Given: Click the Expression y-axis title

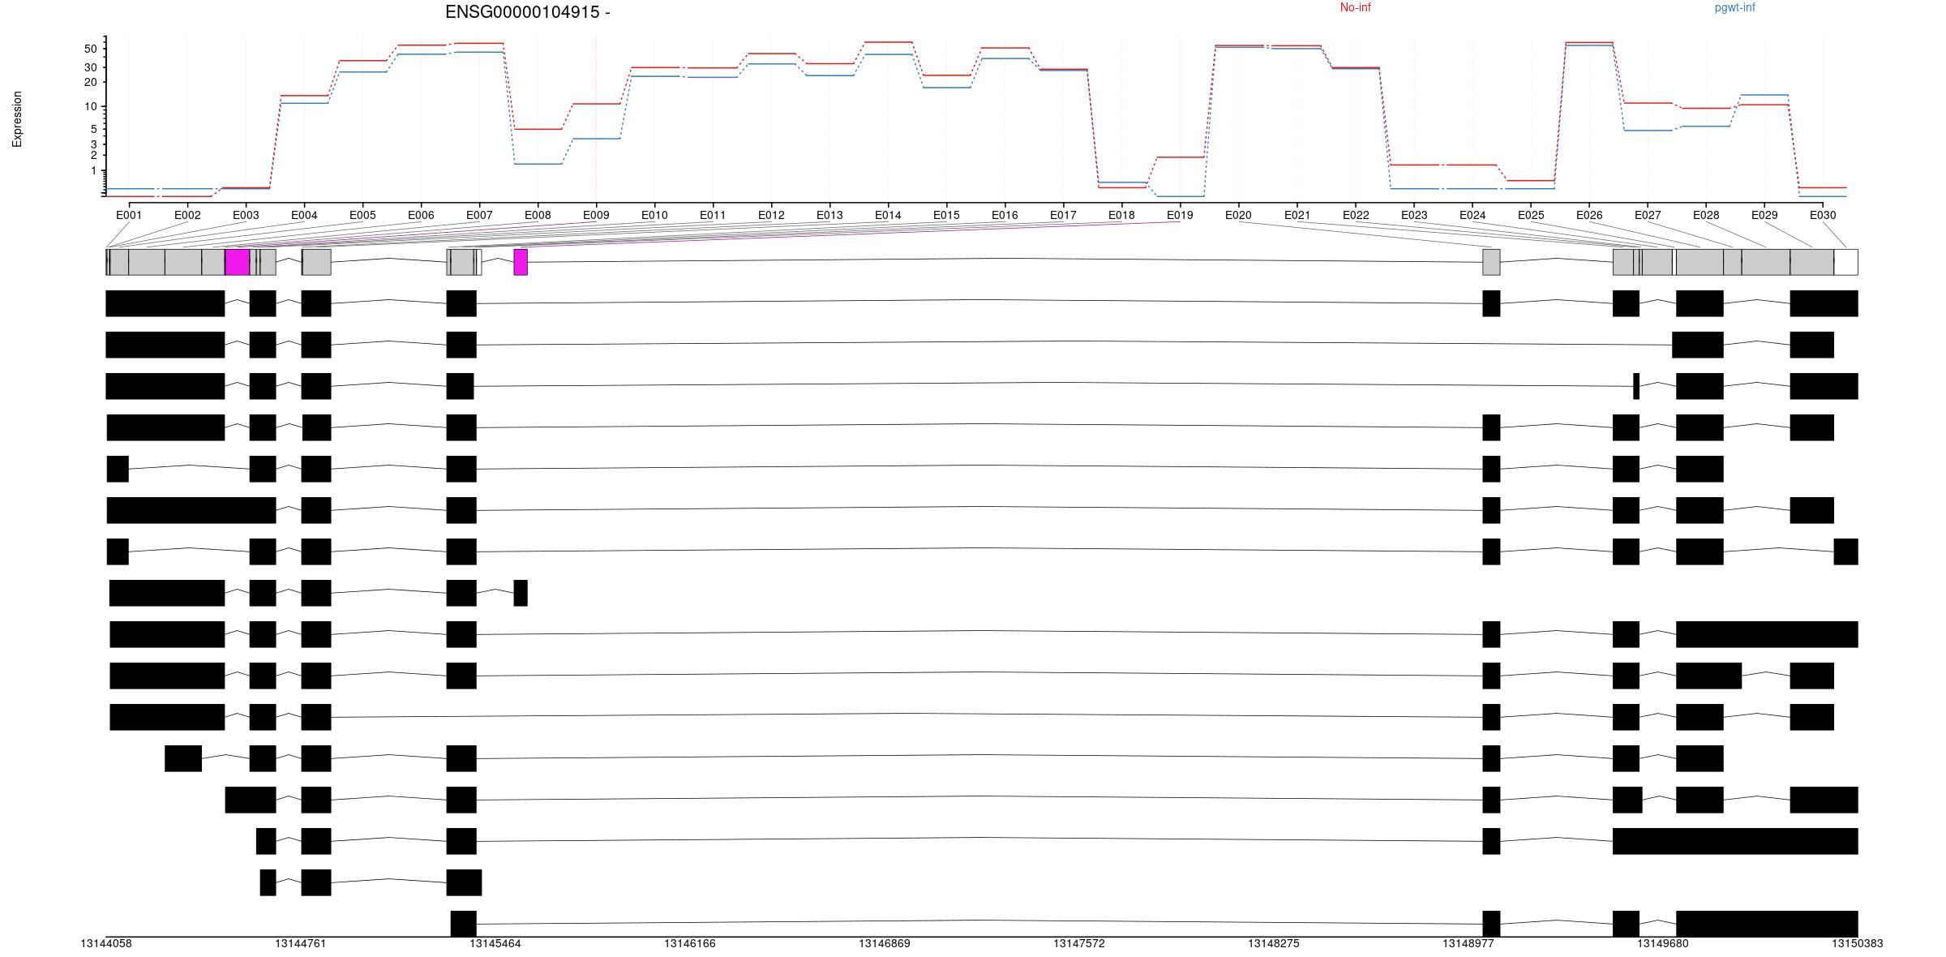Looking at the screenshot, I should pyautogui.click(x=17, y=119).
